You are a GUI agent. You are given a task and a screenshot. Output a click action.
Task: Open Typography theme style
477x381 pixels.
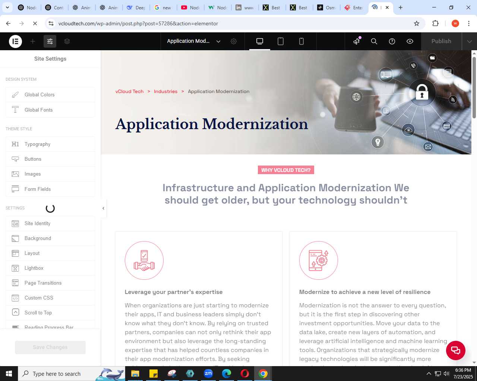tap(50, 144)
